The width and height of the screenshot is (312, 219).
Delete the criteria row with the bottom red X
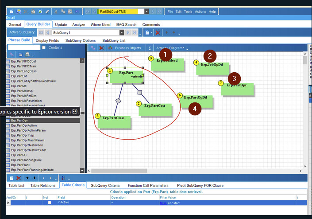tap(19, 178)
